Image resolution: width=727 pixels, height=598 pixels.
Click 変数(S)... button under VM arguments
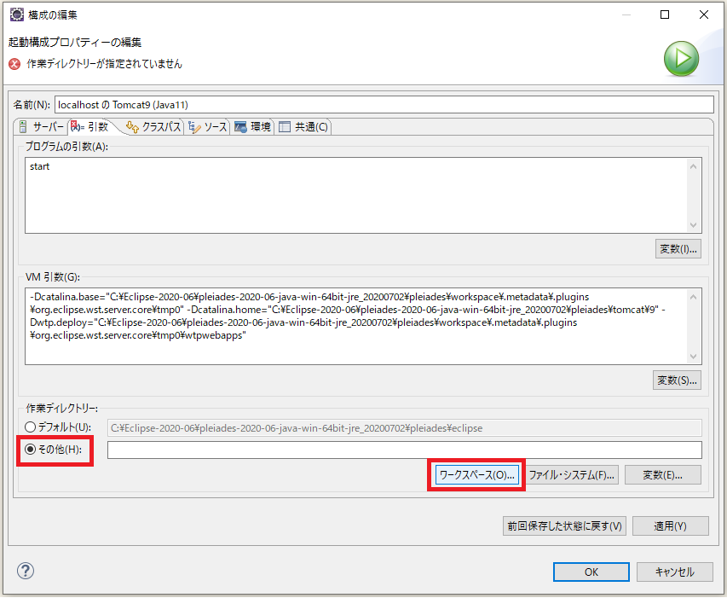click(x=677, y=380)
